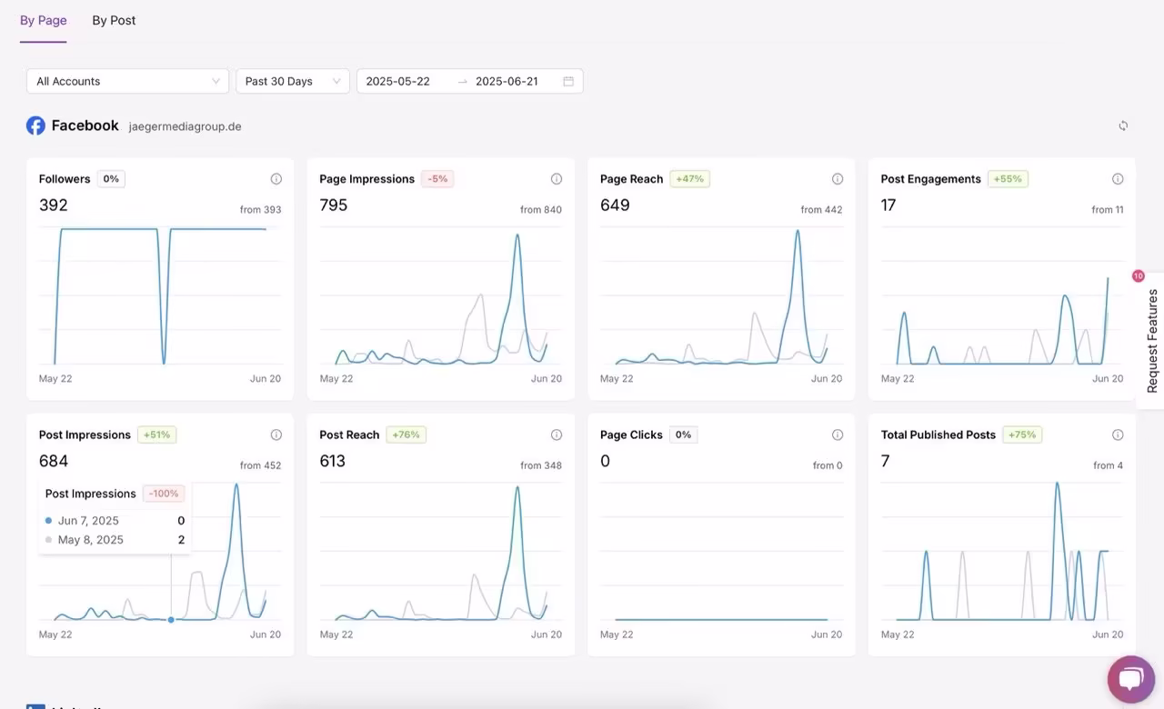Open the chat support bubble
This screenshot has height=709, width=1164.
pyautogui.click(x=1130, y=679)
